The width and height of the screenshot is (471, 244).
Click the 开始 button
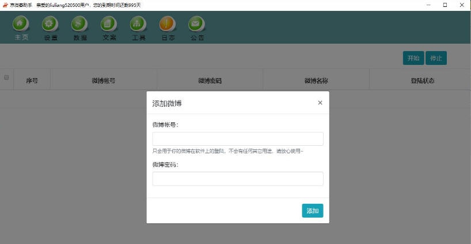pyautogui.click(x=413, y=58)
